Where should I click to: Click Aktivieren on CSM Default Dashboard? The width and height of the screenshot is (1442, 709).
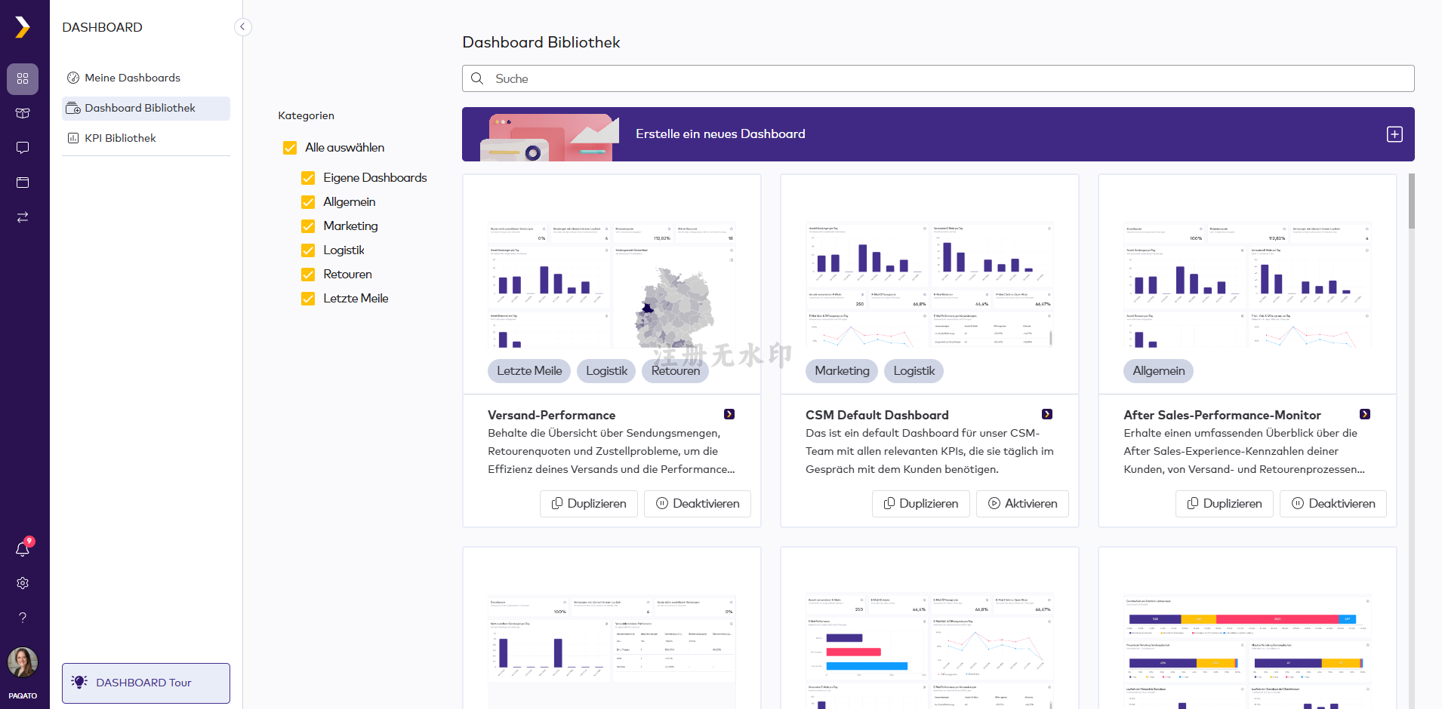pyautogui.click(x=1022, y=504)
